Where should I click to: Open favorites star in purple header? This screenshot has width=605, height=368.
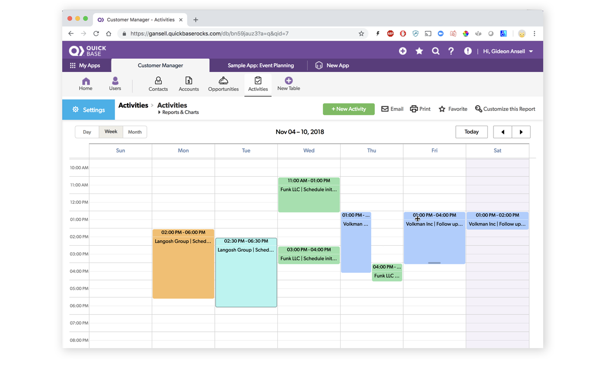tap(419, 51)
